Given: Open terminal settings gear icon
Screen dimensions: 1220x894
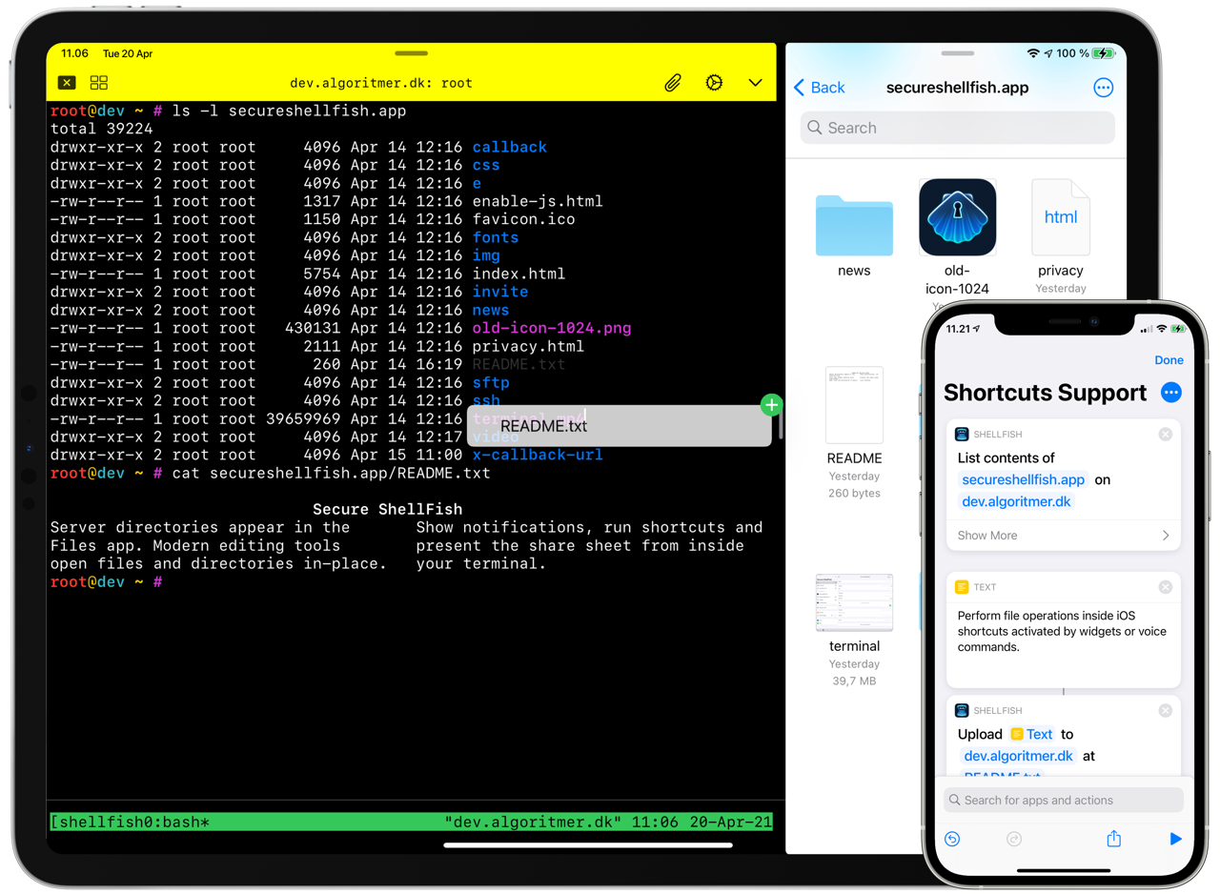Looking at the screenshot, I should click(714, 83).
